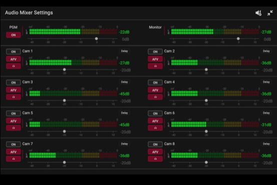Open Delay settings for Cam 6
277x185 pixels.
(x=266, y=113)
